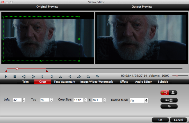Stop video playback

tap(15, 77)
